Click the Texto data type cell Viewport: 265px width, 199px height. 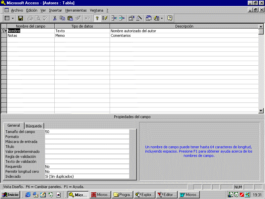(82, 31)
